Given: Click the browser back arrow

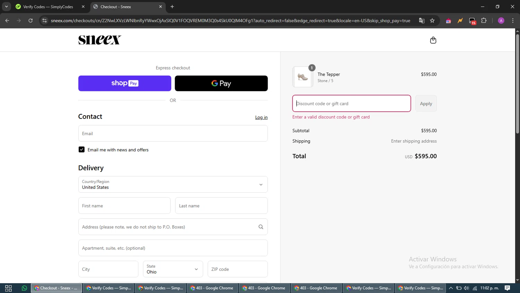Looking at the screenshot, I should (x=7, y=20).
